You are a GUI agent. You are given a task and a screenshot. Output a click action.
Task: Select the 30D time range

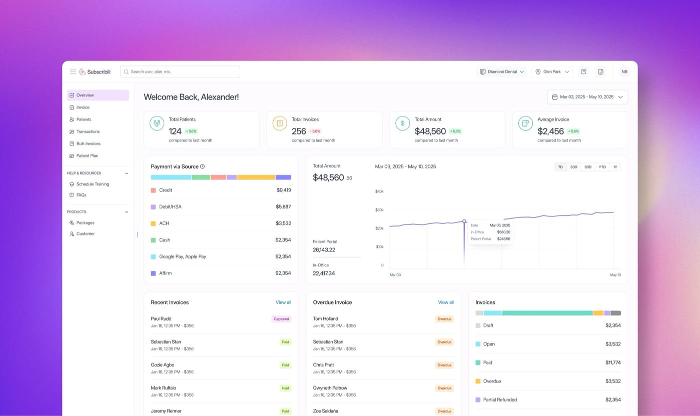click(x=574, y=167)
